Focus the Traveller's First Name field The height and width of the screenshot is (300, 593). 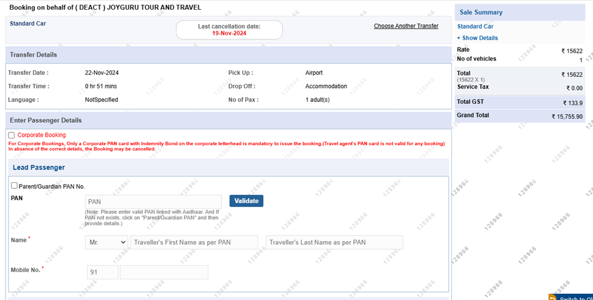(194, 242)
